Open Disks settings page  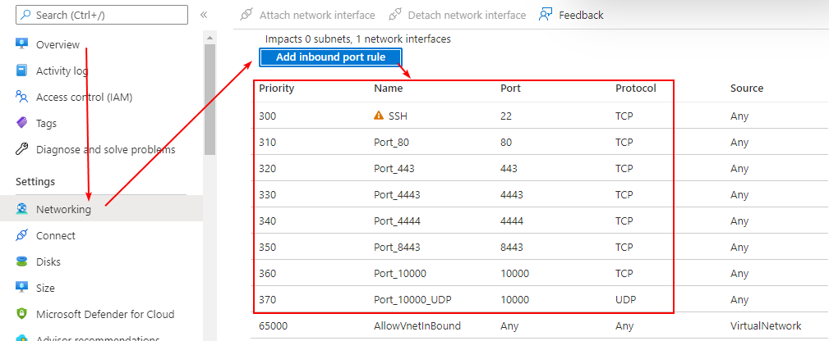pos(48,261)
